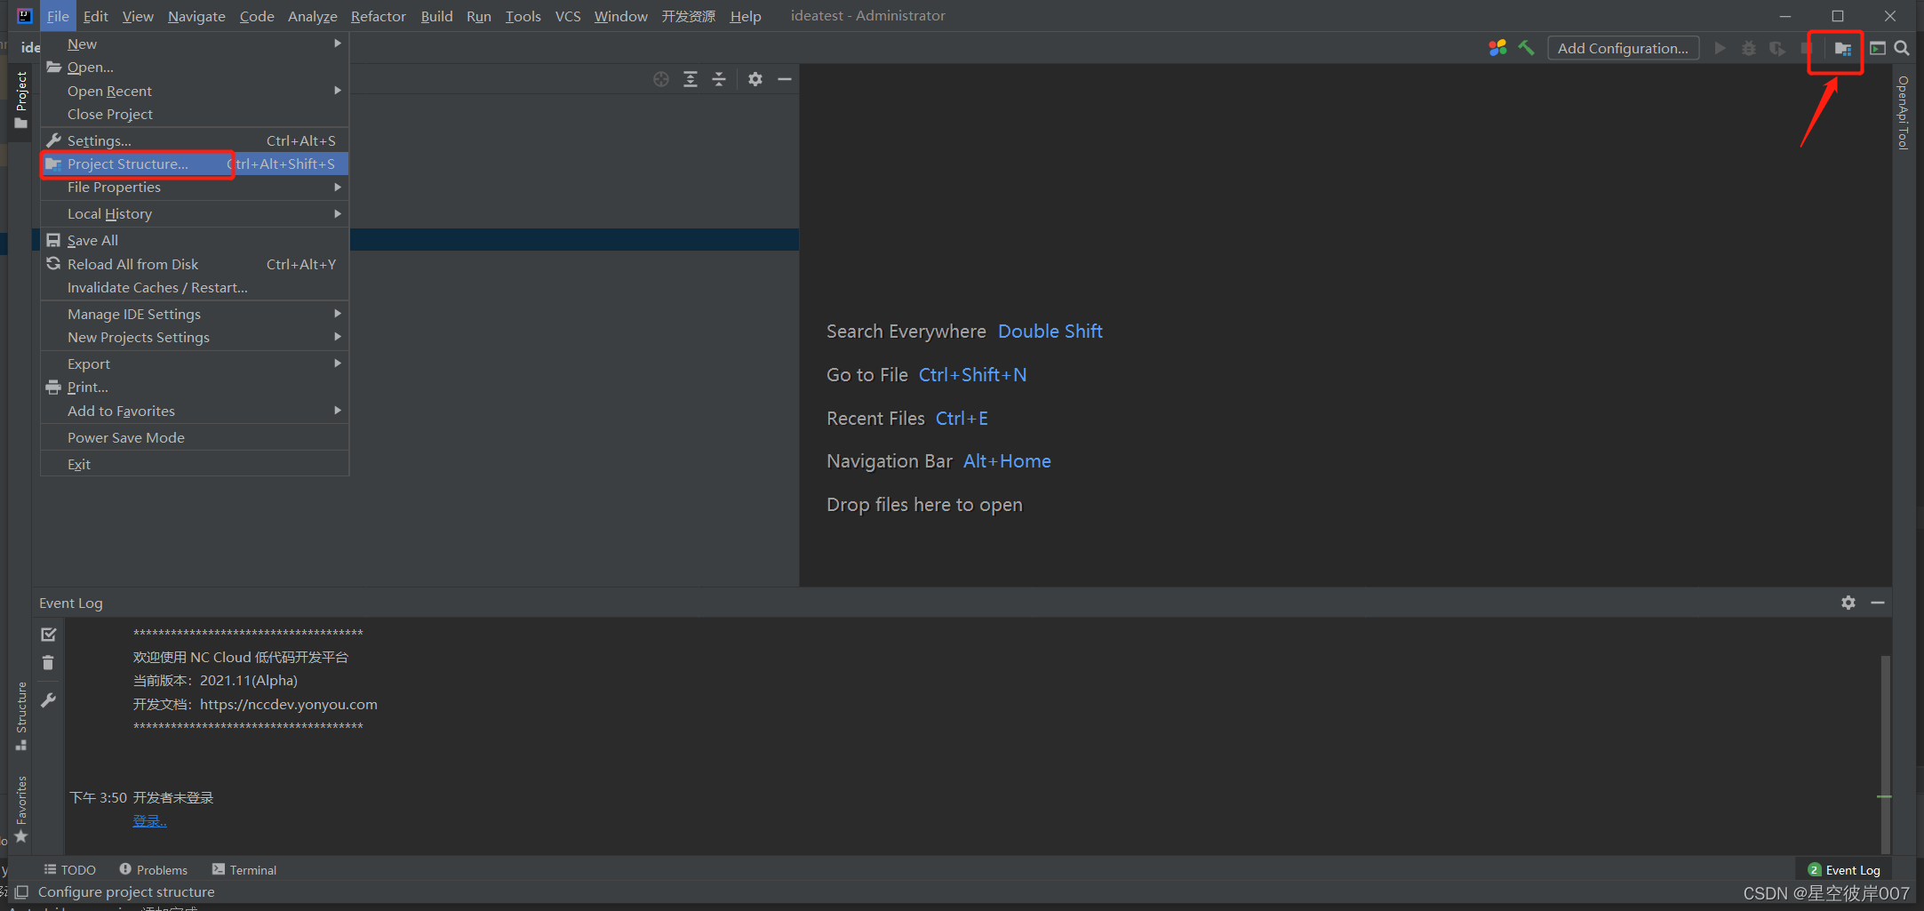Select Invalidate Caches / Restart
This screenshot has height=911, width=1924.
coord(195,287)
